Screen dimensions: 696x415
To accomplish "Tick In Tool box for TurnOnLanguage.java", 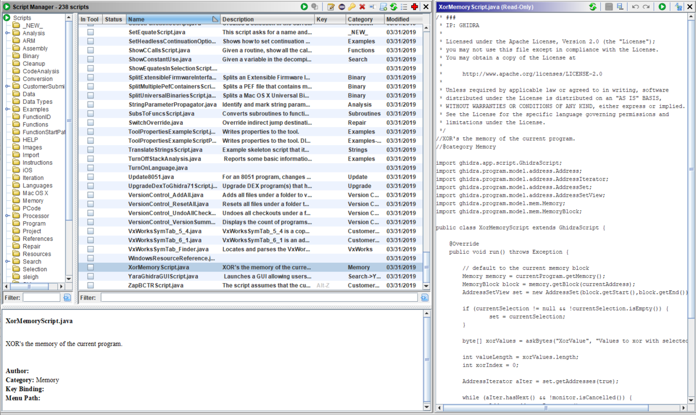I will click(90, 168).
